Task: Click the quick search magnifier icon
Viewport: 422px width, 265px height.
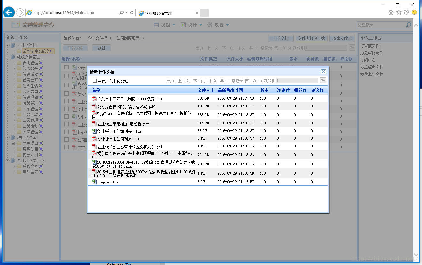Action: point(408,25)
